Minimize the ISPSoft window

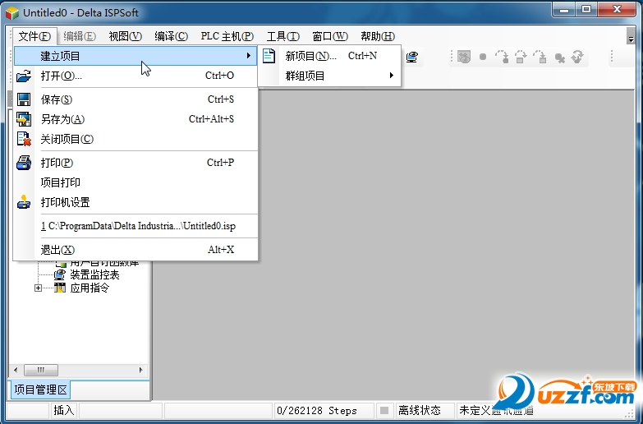pos(564,10)
